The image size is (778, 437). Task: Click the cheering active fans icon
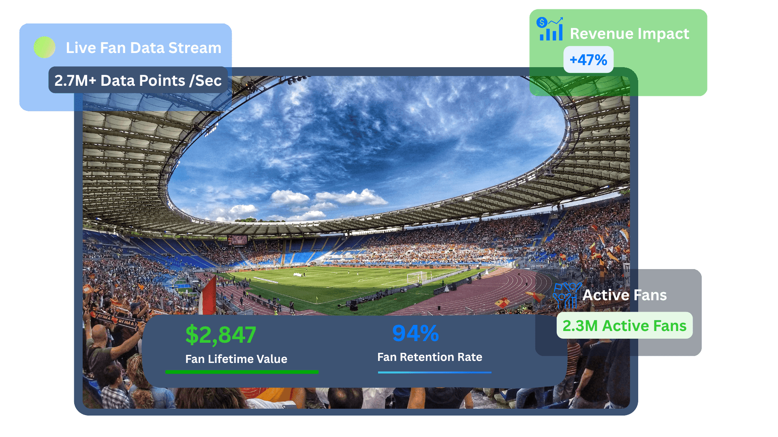(x=567, y=295)
